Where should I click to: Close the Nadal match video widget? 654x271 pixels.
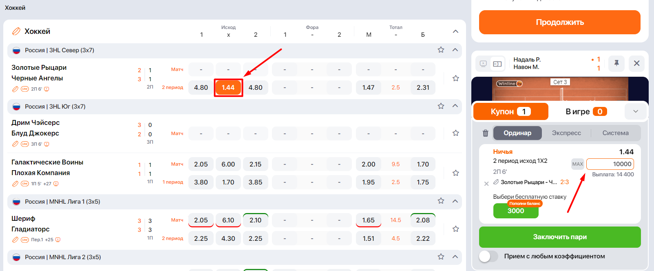(636, 63)
